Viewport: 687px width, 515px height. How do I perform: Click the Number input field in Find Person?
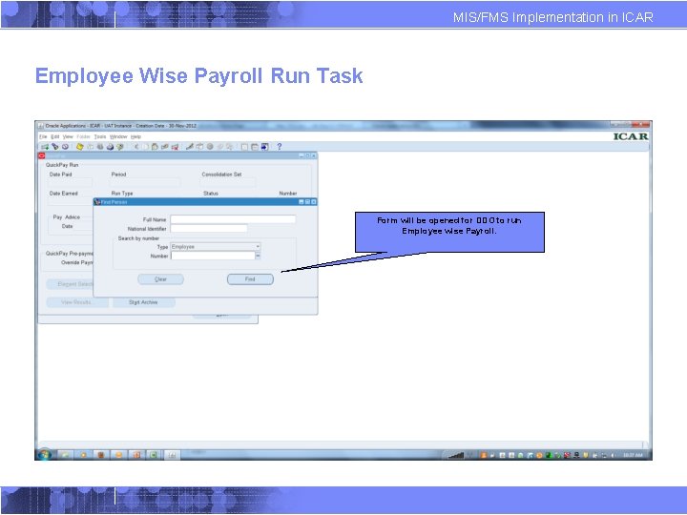[213, 256]
